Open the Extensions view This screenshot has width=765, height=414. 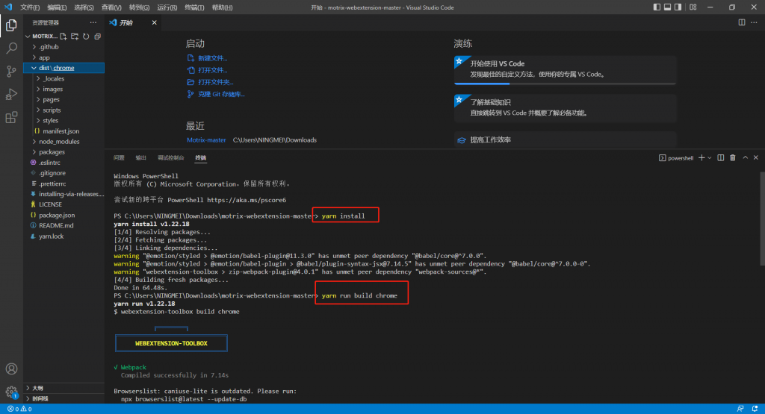click(11, 117)
